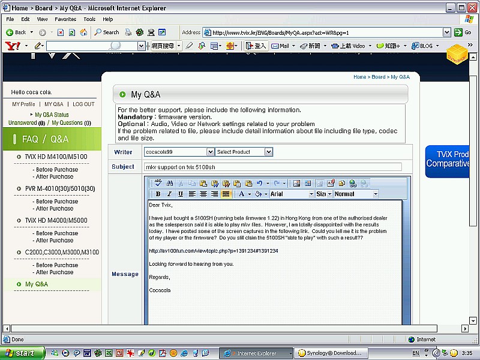Toggle bold formatting

pos(158,194)
